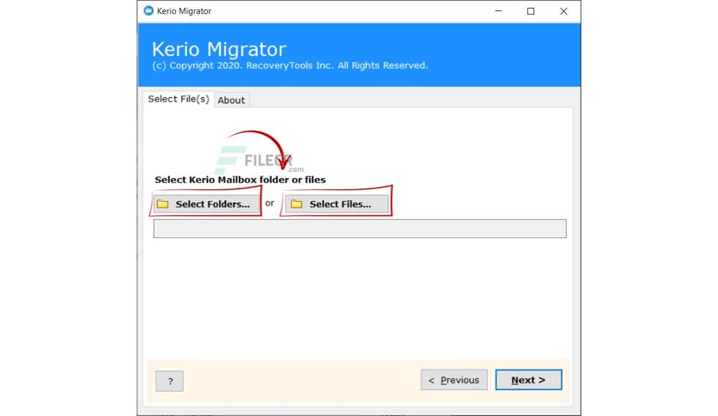The image size is (718, 416).
Task: Open help with the question mark button
Action: click(169, 381)
